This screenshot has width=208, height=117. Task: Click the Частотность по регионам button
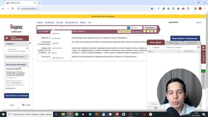pyautogui.click(x=17, y=96)
